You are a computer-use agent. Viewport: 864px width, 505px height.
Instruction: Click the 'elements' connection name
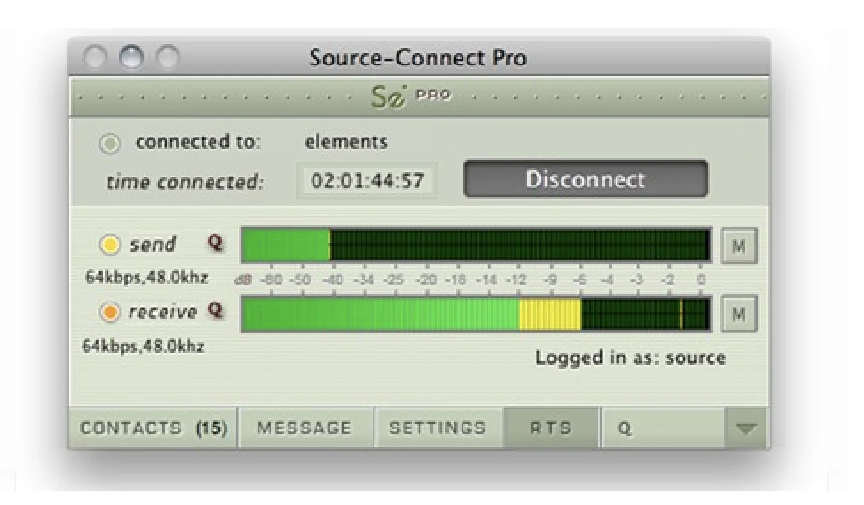[x=346, y=142]
